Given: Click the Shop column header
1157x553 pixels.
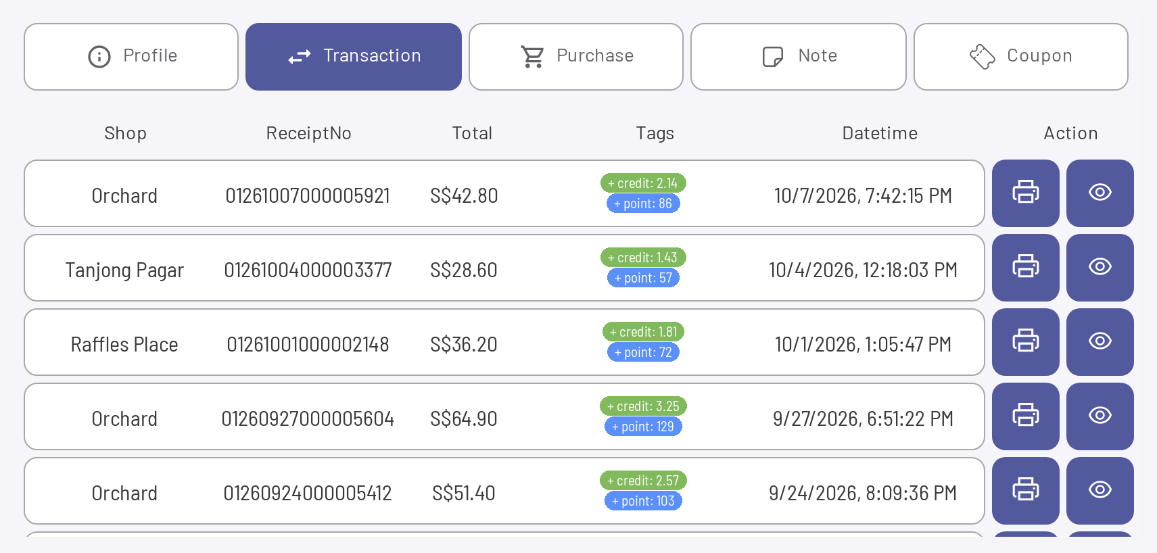Looking at the screenshot, I should coord(125,133).
